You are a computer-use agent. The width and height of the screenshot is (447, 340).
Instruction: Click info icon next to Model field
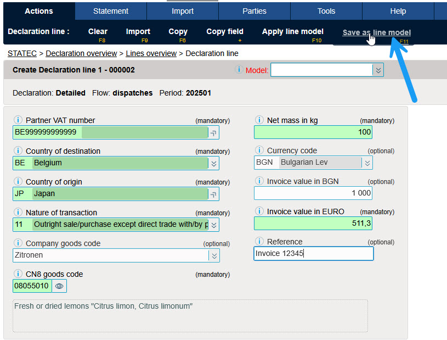pos(239,70)
